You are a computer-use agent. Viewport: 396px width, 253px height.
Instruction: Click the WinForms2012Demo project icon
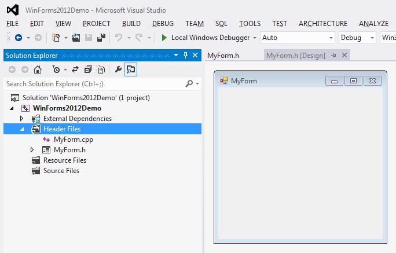tap(25, 108)
